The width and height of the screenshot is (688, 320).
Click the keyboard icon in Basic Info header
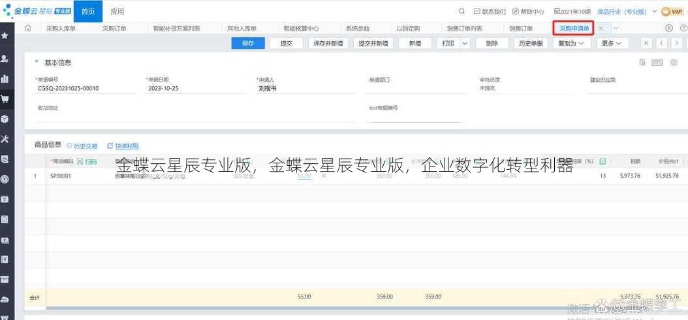tap(657, 63)
